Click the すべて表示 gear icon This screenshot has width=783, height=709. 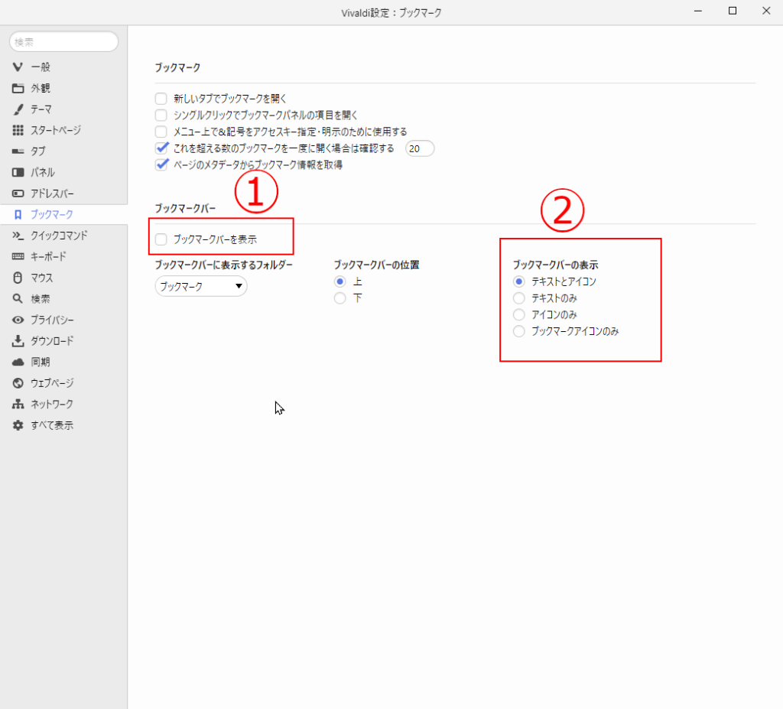[18, 425]
